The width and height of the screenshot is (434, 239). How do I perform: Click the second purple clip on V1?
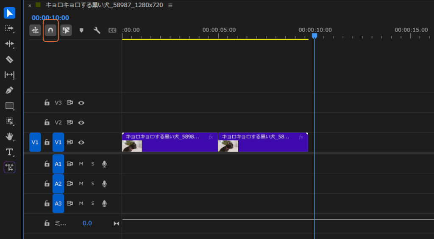(263, 143)
